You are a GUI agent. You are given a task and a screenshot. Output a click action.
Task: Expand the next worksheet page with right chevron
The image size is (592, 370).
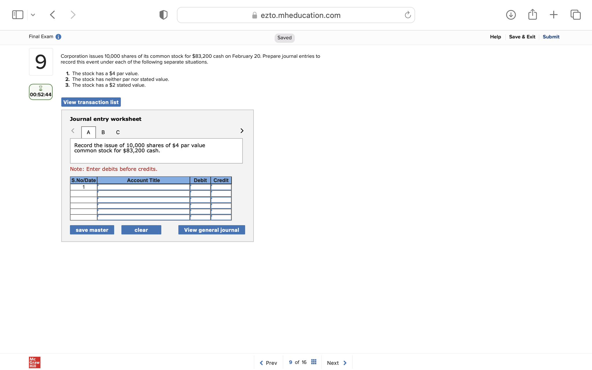tap(242, 131)
